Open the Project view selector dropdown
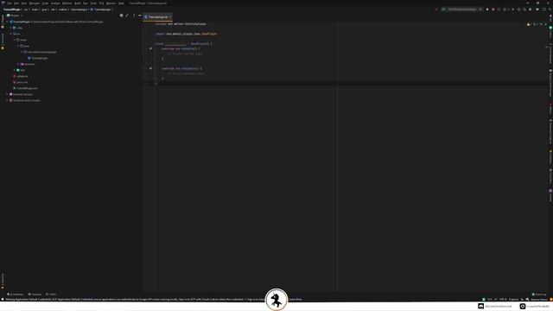The width and height of the screenshot is (553, 311). click(15, 16)
